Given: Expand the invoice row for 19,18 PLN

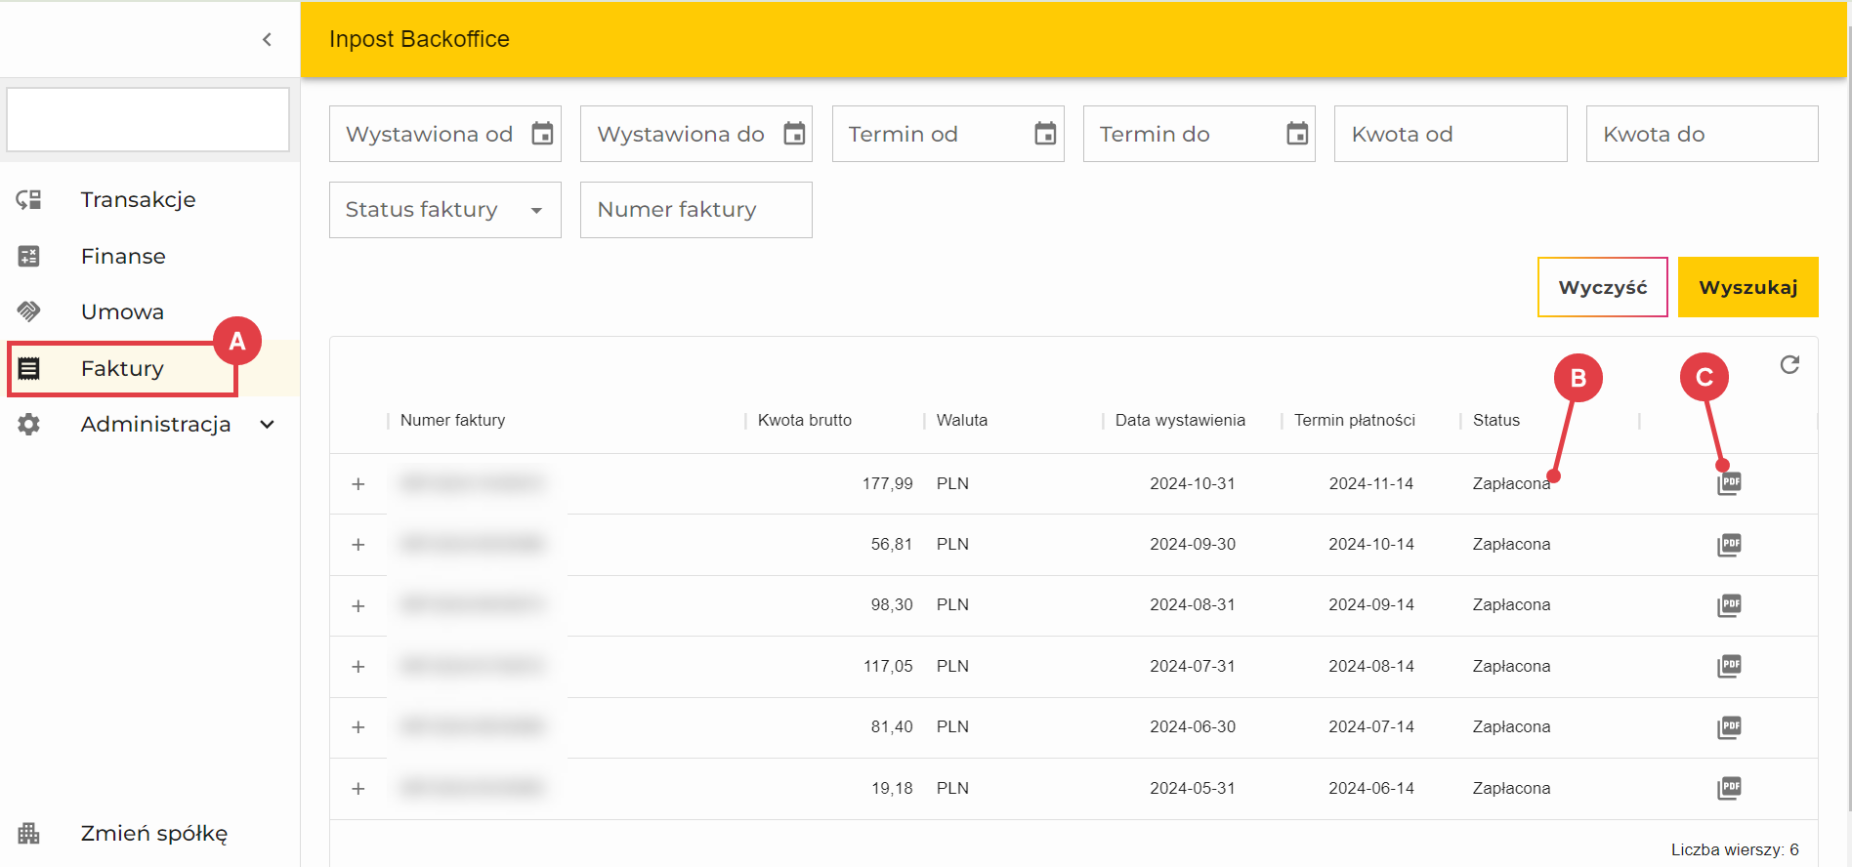Looking at the screenshot, I should tap(358, 789).
